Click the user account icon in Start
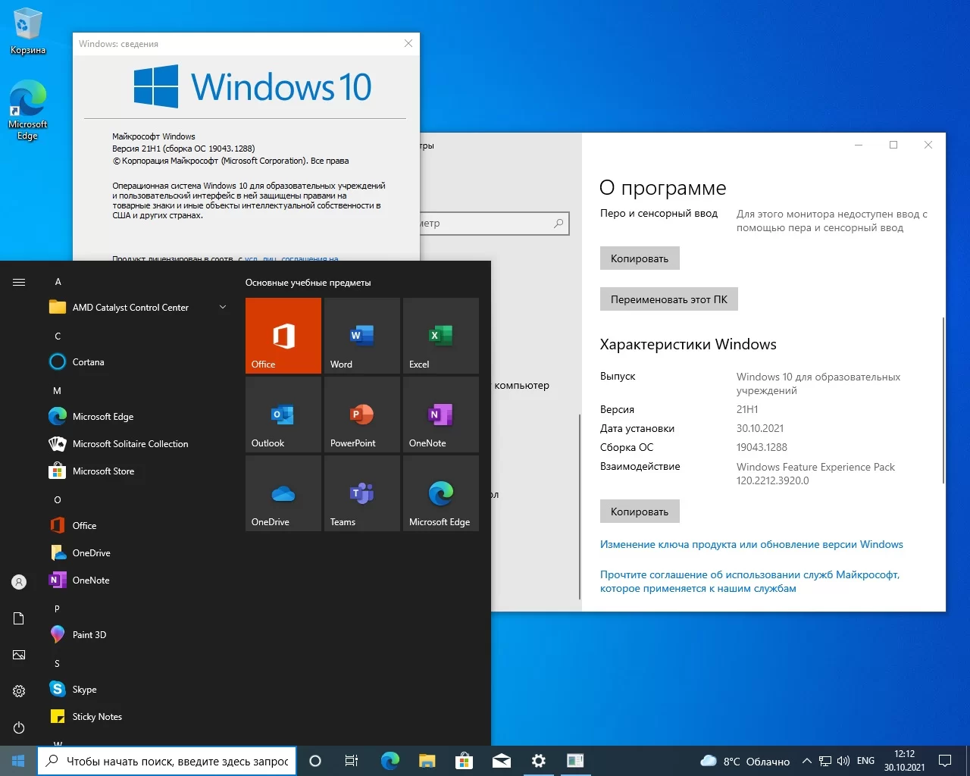The height and width of the screenshot is (776, 970). click(19, 582)
